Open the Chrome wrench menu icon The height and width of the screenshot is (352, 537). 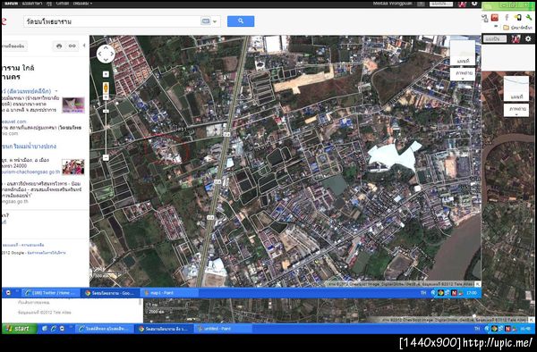pyautogui.click(x=529, y=18)
